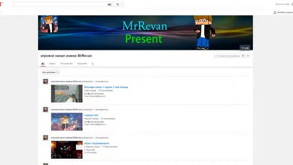Image resolution: width=293 pixels, height=165 pixels.
Task: Click the blockade video's '103 просмотра' line
Action: [x=98, y=91]
